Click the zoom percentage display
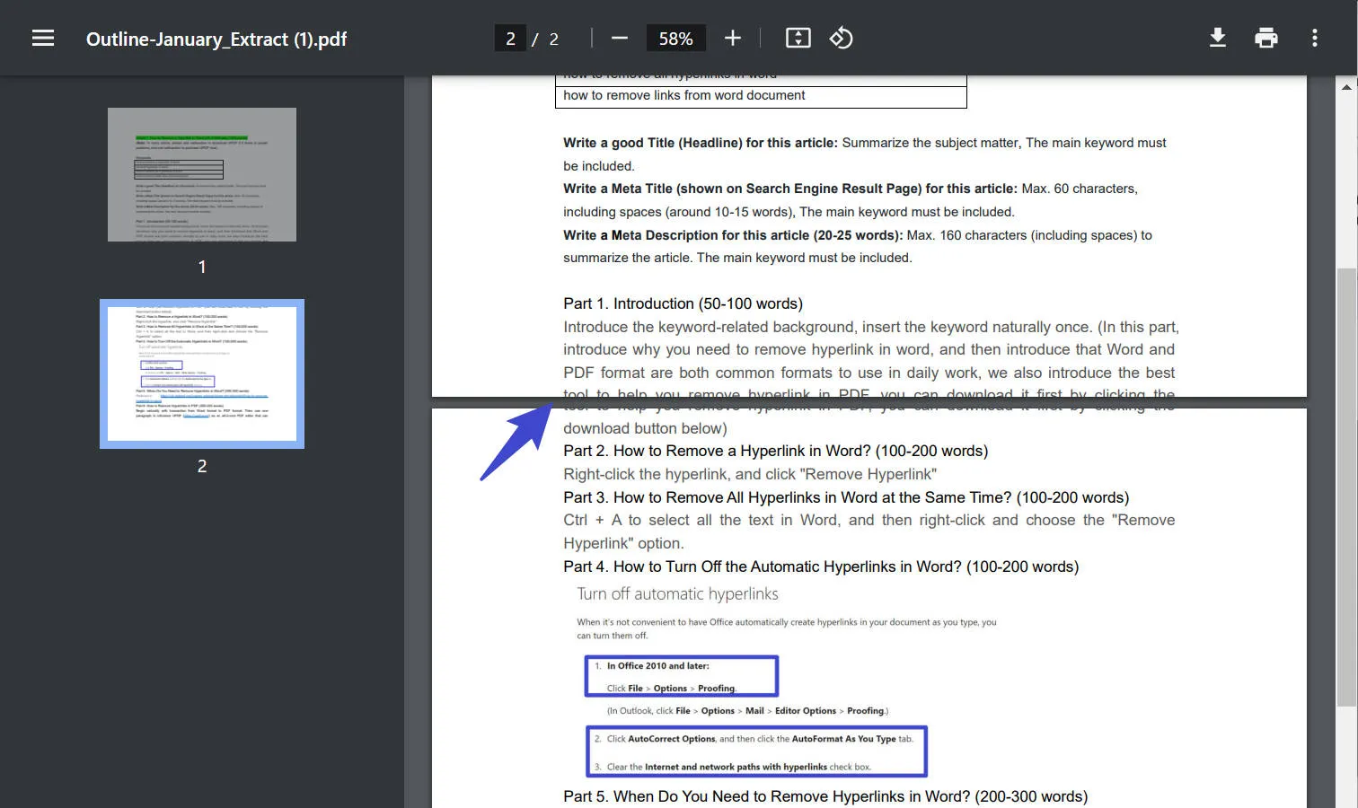The height and width of the screenshot is (808, 1358). [676, 38]
